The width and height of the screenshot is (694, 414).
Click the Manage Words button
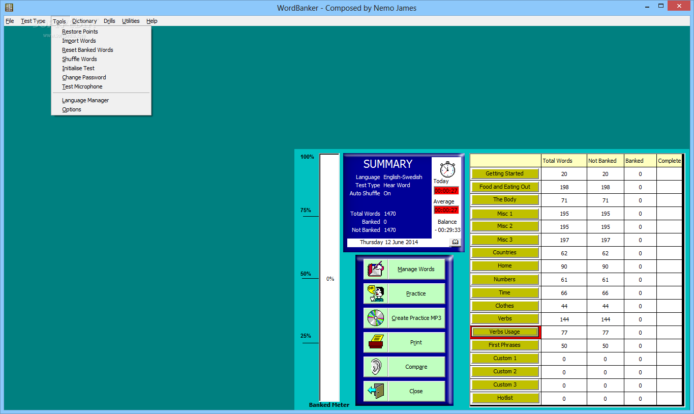tap(416, 269)
